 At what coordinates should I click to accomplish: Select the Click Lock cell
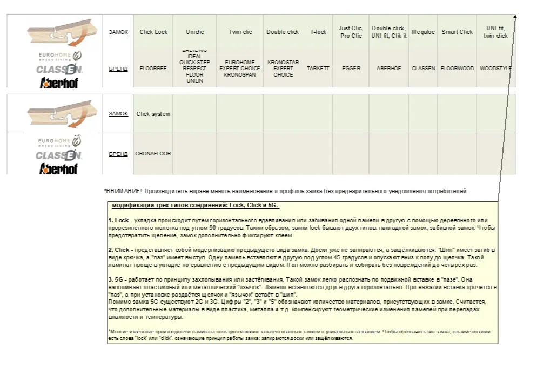pos(153,32)
